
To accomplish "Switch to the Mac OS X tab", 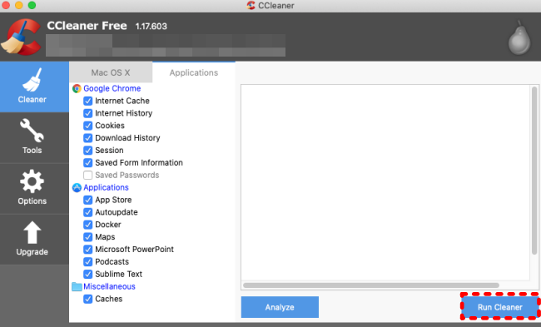I will pyautogui.click(x=111, y=72).
